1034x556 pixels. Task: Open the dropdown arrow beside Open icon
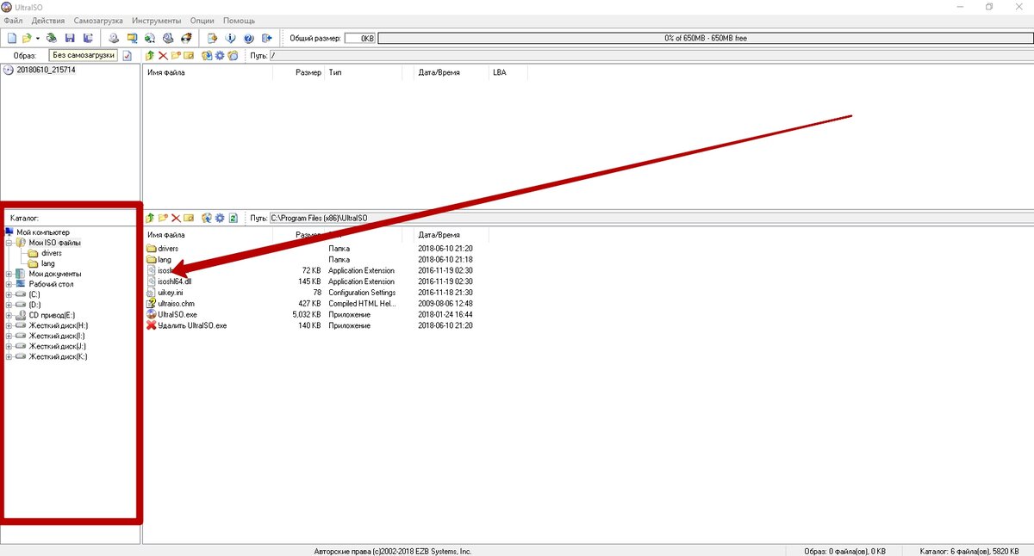37,38
